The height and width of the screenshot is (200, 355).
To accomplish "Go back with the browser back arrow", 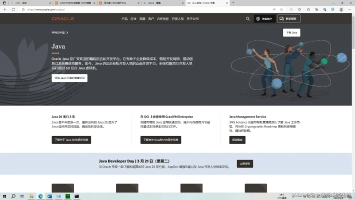I will [x=5, y=9].
